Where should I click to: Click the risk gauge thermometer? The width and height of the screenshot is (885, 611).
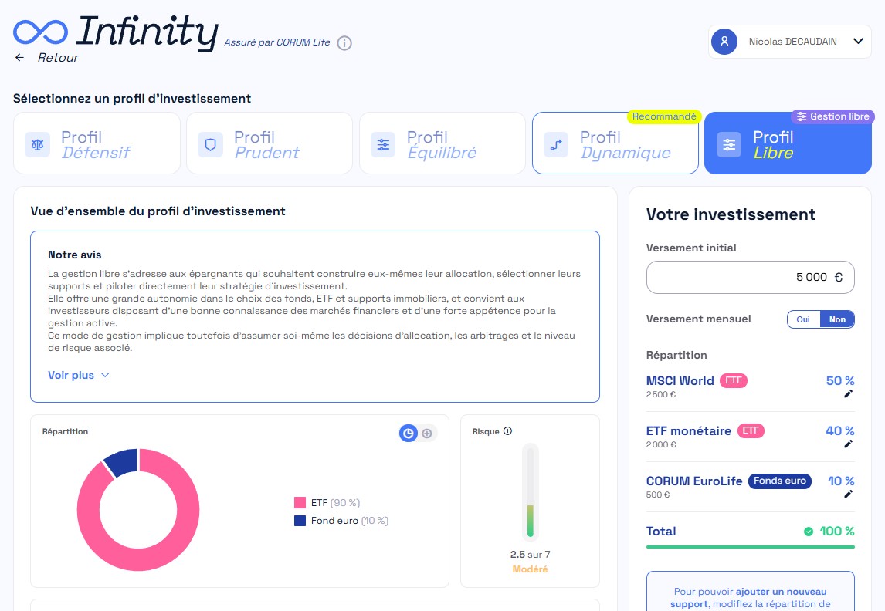pyautogui.click(x=531, y=492)
